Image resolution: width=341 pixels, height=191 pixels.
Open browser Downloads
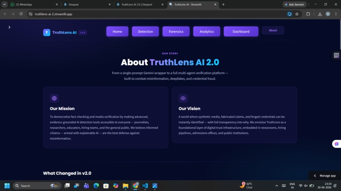coord(320,14)
